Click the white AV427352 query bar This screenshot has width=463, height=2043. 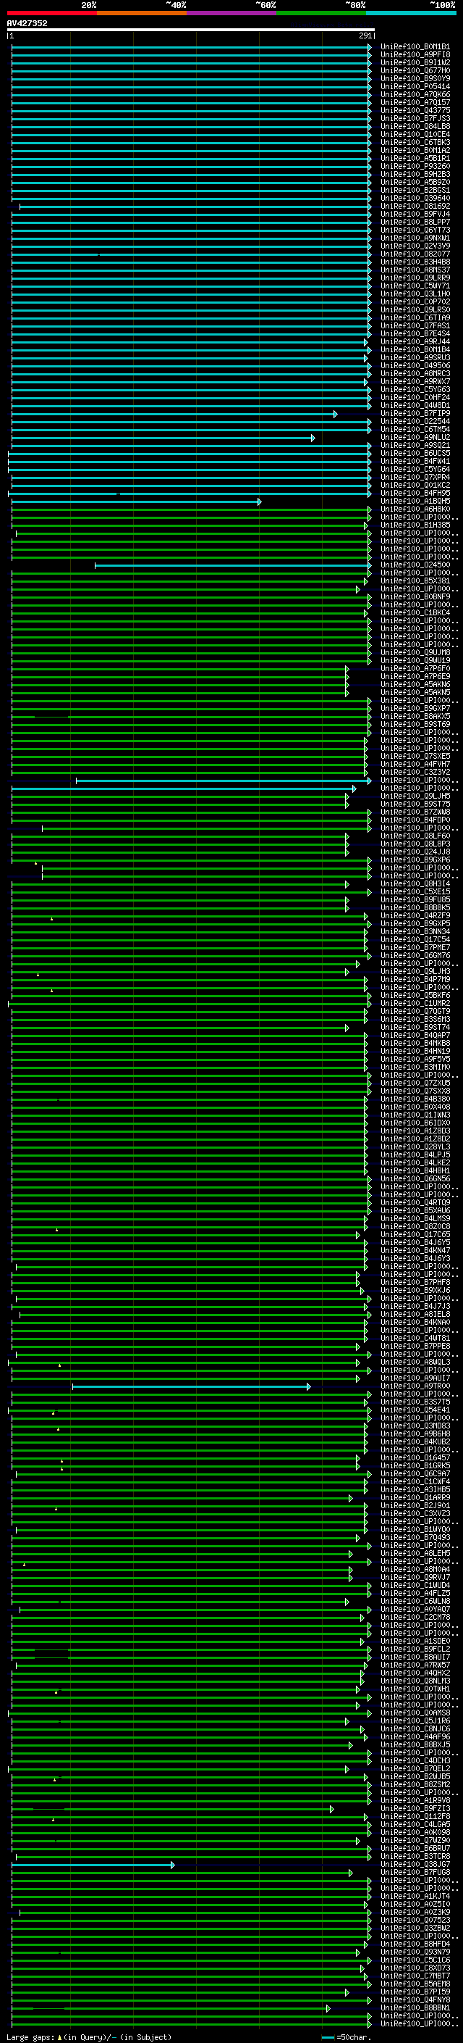[191, 29]
